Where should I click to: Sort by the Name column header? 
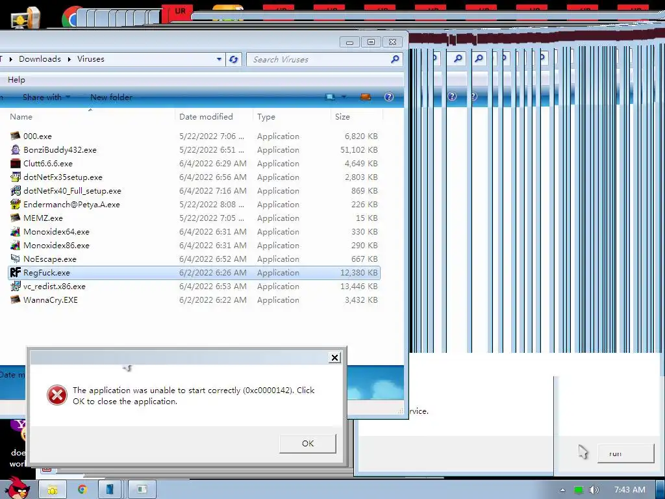[90, 117]
